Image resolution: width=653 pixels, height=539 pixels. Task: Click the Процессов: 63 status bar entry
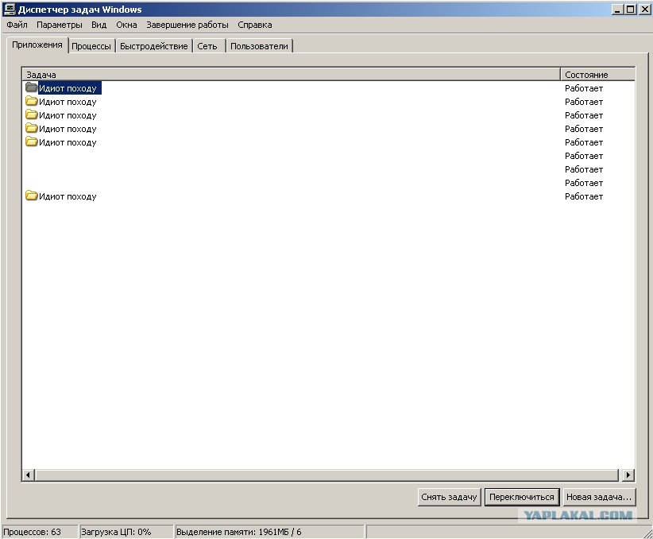point(39,532)
